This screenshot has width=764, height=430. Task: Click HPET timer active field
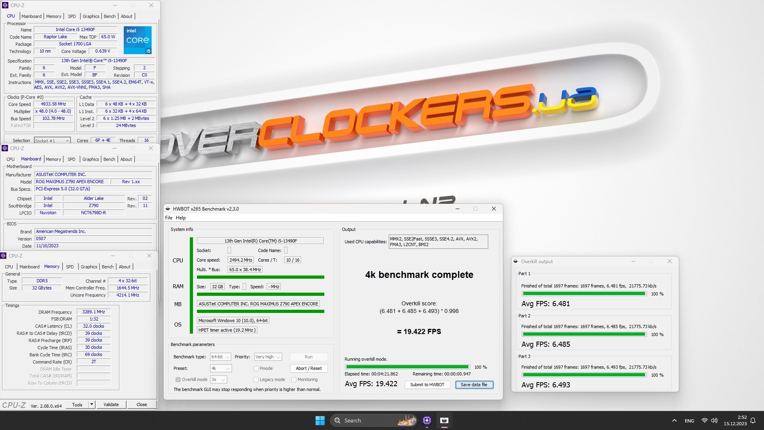click(227, 330)
